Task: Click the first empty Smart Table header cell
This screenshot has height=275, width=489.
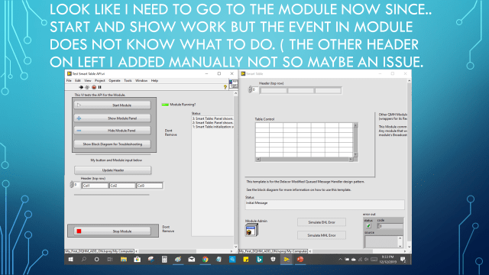Action: [274, 90]
